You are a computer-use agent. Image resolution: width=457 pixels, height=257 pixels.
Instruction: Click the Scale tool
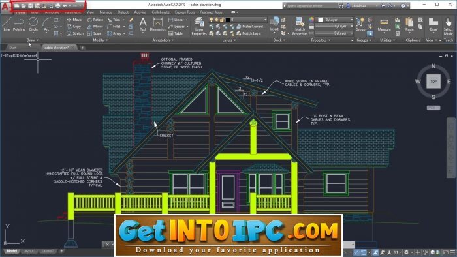click(x=95, y=33)
